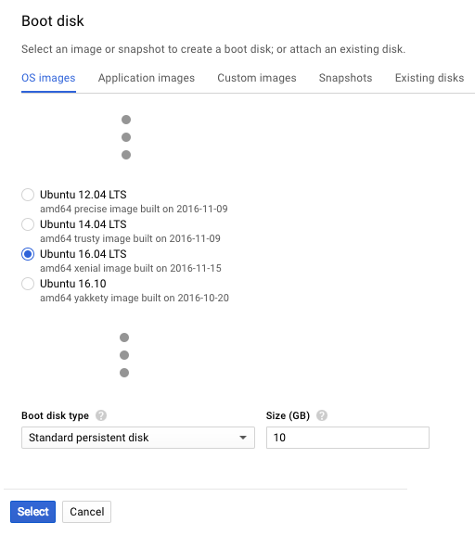Click the amd64 trusty image description
The width and height of the screenshot is (475, 535).
click(x=130, y=238)
